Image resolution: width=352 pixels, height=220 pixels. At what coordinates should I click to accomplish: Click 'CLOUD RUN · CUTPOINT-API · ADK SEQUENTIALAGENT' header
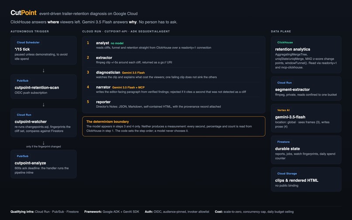coord(126,31)
